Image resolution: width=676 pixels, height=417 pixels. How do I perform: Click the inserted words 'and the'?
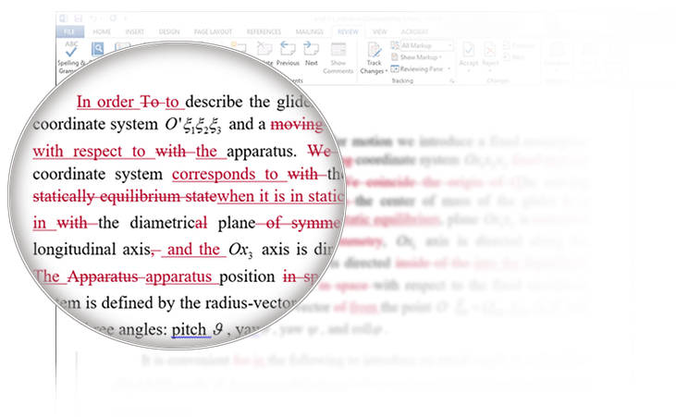(193, 250)
